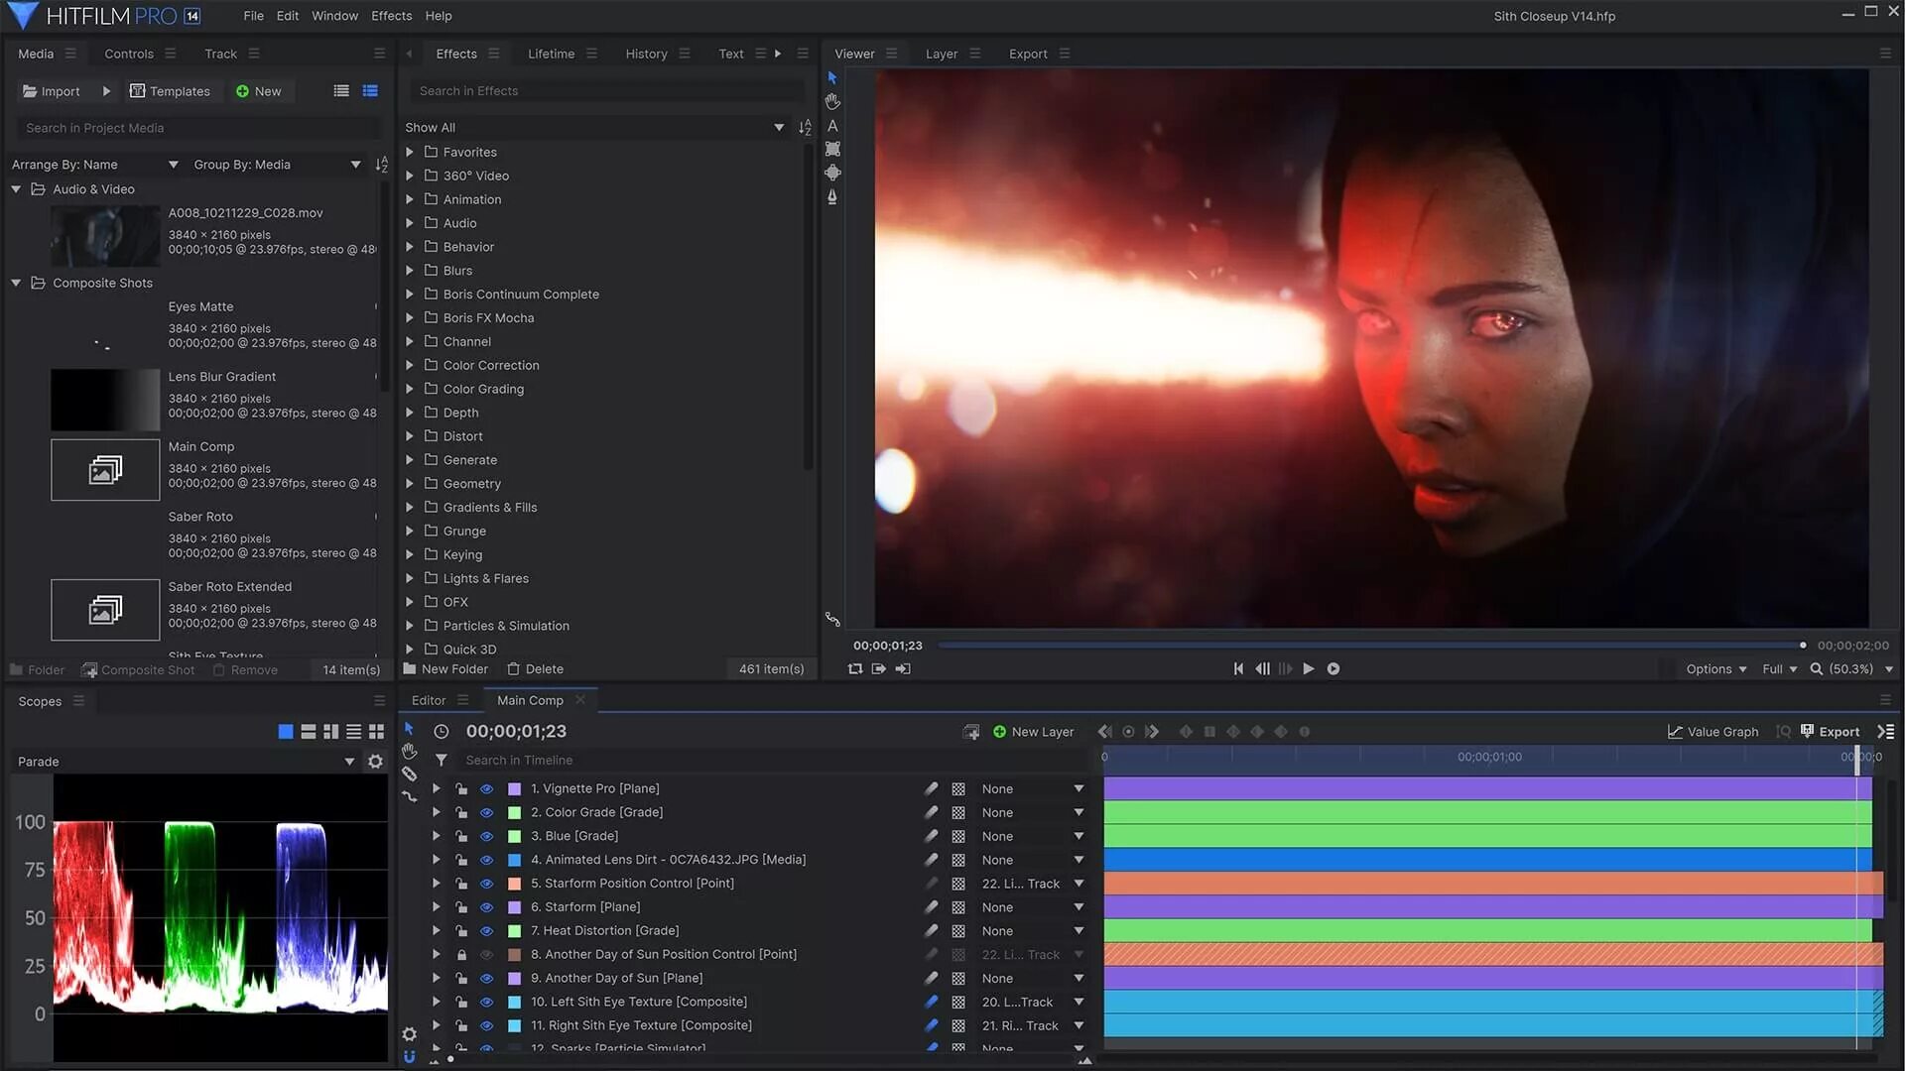The width and height of the screenshot is (1905, 1071).
Task: Click the loop playback icon
Action: point(855,669)
